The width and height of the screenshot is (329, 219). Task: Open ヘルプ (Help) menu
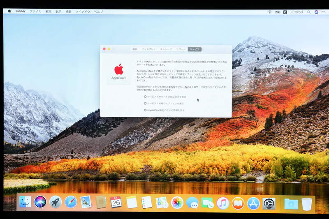pos(98,12)
